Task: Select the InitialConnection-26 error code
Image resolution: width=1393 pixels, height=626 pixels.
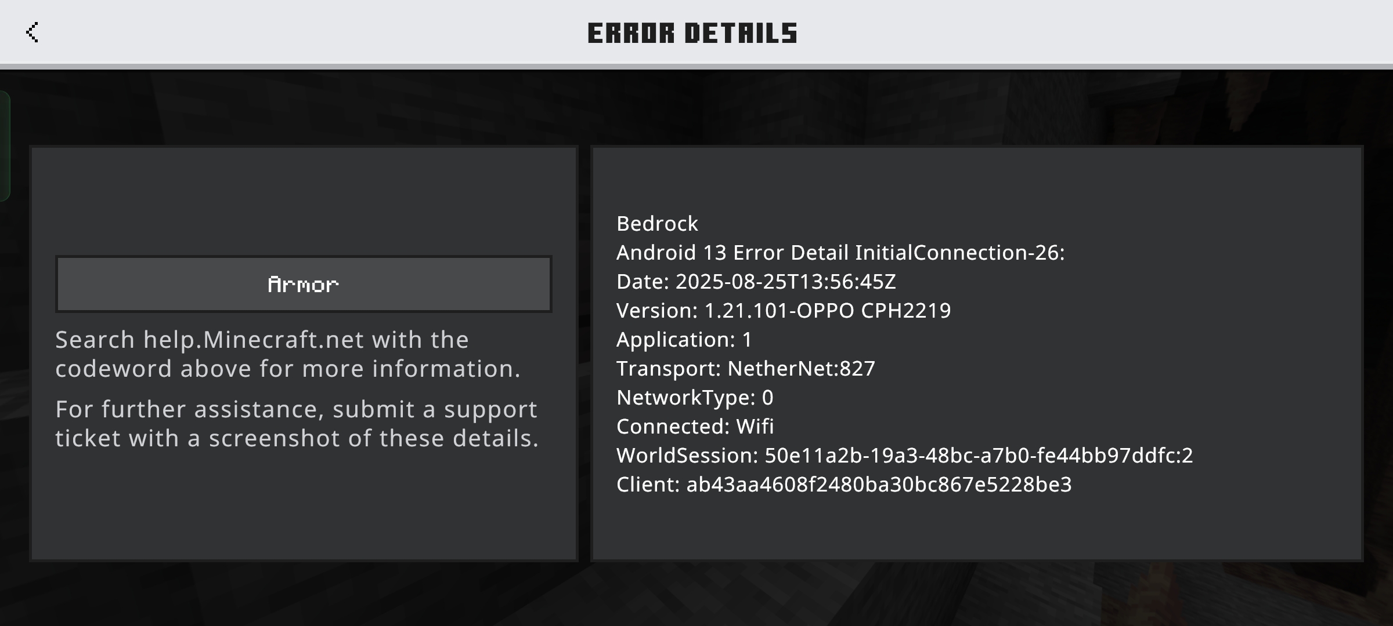Action: 959,253
